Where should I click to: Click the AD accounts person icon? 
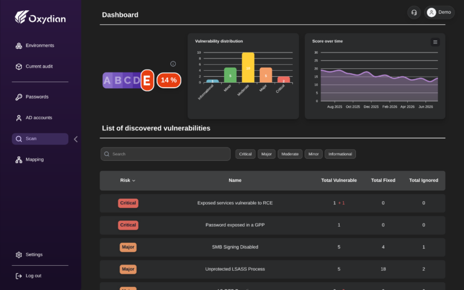pyautogui.click(x=19, y=118)
